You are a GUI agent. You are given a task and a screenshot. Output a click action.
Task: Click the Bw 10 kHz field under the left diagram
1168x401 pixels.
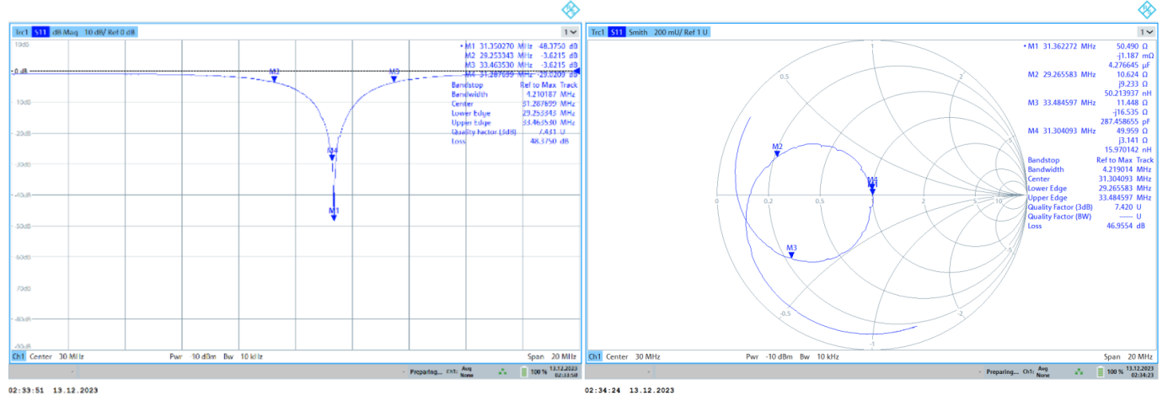tap(245, 356)
